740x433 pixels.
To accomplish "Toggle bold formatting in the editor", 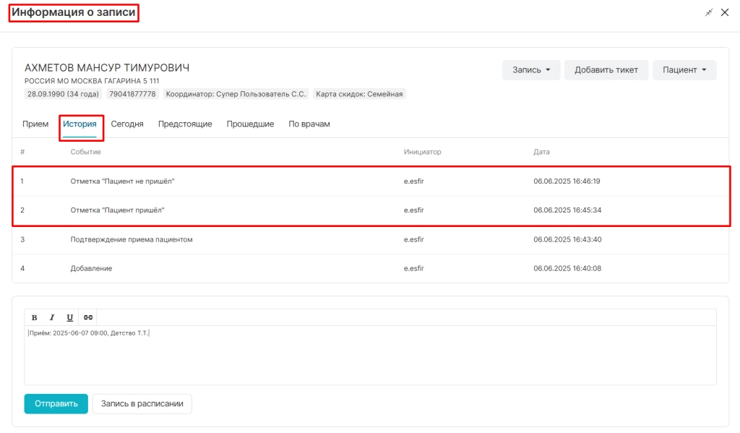I will pos(35,317).
